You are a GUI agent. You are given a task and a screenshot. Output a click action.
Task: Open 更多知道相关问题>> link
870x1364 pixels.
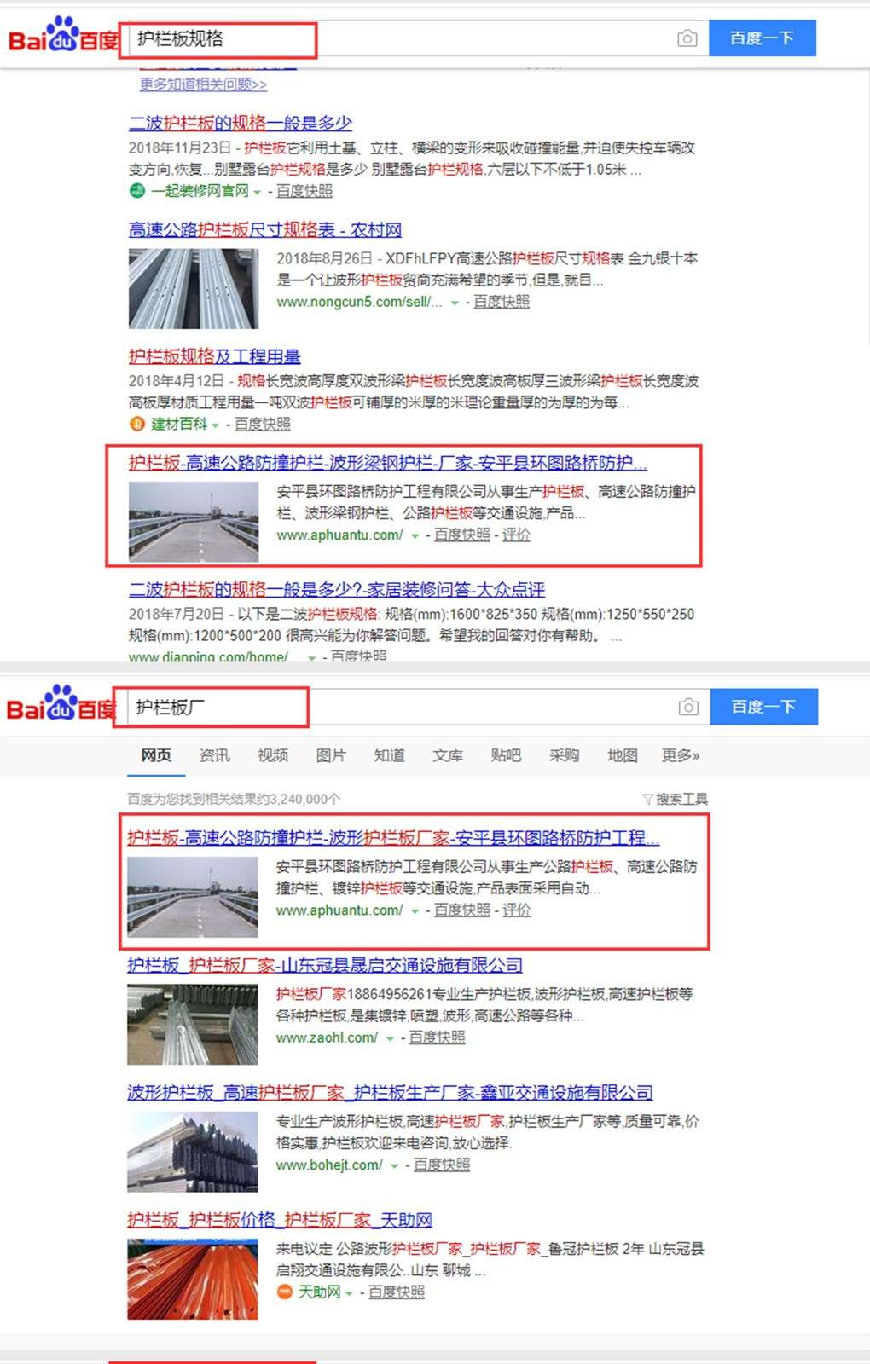[x=203, y=84]
